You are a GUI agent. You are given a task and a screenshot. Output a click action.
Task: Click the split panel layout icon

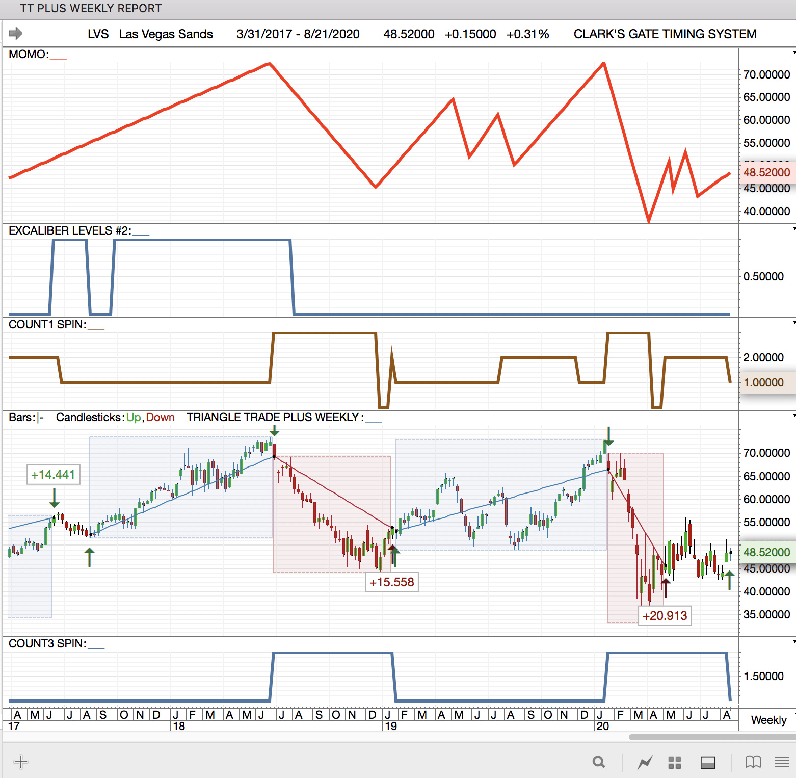708,763
